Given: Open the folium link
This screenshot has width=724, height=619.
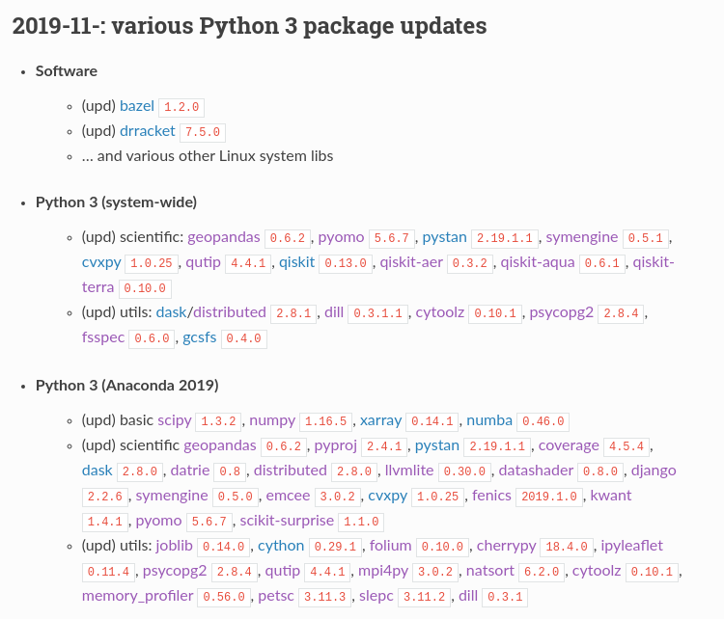Looking at the screenshot, I should pyautogui.click(x=391, y=545).
